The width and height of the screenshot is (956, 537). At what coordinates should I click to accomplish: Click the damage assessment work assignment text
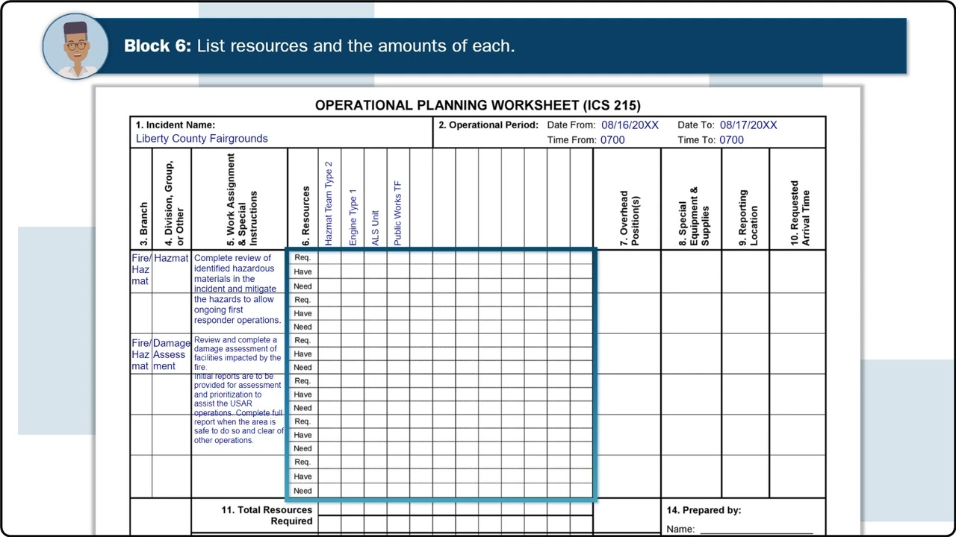239,390
